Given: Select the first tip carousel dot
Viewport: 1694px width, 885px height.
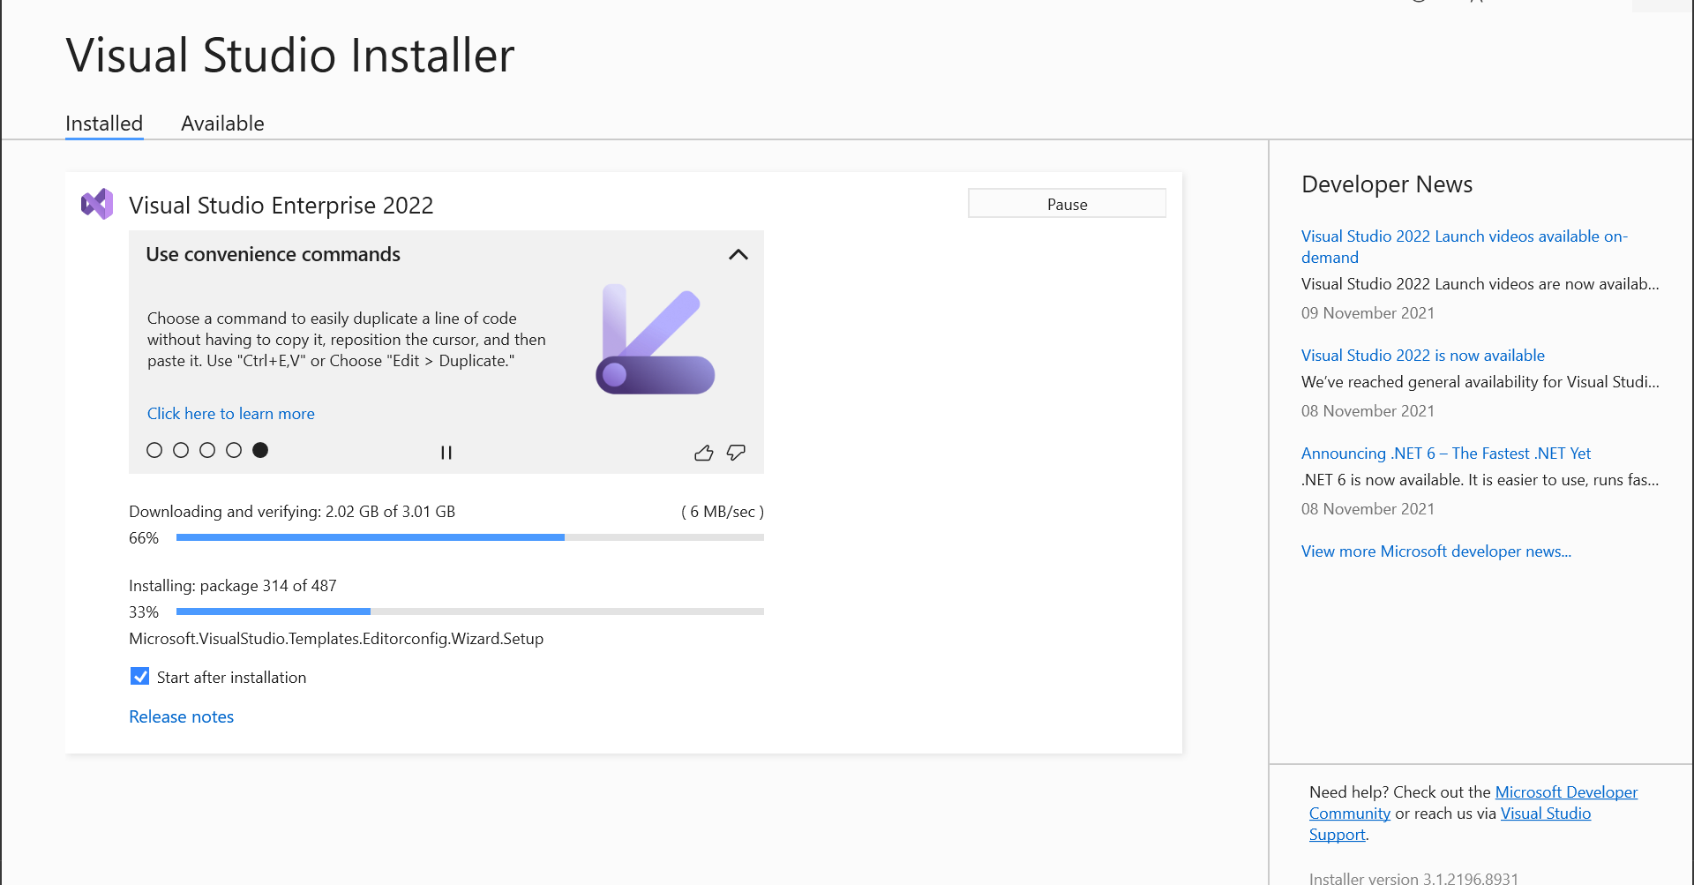Looking at the screenshot, I should (154, 450).
